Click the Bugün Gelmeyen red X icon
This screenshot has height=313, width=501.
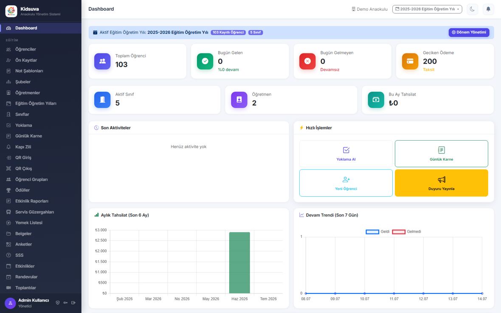coord(307,61)
